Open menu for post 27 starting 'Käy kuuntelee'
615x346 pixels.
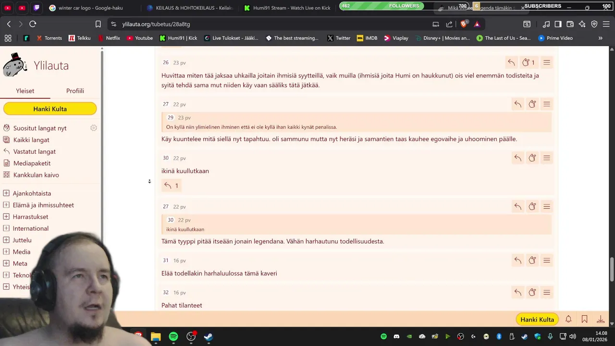(547, 104)
